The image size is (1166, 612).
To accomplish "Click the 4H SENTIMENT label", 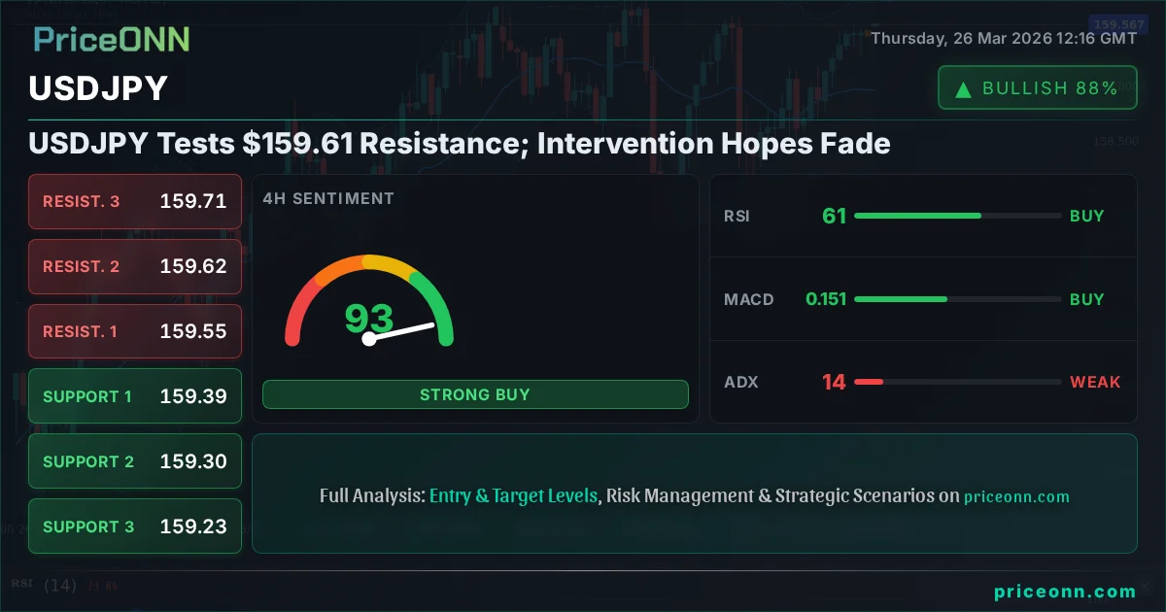I will click(x=328, y=198).
